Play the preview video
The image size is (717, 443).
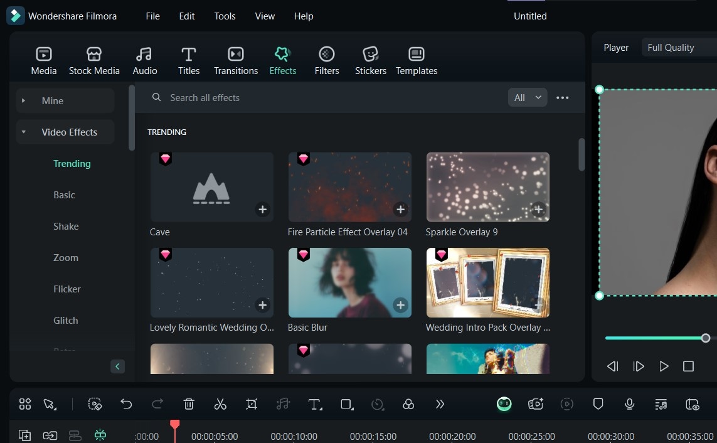pos(664,366)
